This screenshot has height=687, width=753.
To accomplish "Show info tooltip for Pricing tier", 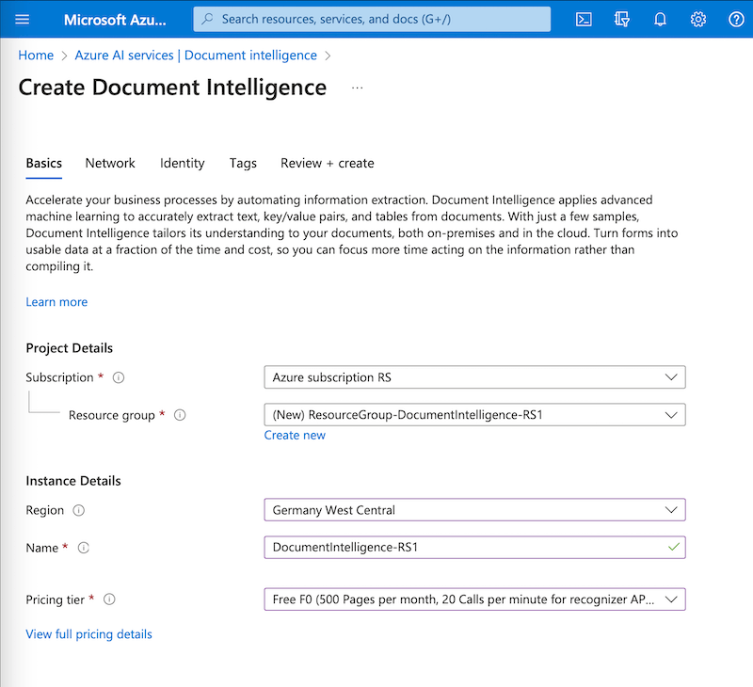I will tap(109, 599).
